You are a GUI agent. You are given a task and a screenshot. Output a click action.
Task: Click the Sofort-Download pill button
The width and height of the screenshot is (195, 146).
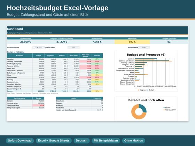(19, 140)
